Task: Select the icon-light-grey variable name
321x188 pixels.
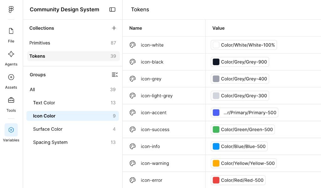Action: (x=157, y=96)
